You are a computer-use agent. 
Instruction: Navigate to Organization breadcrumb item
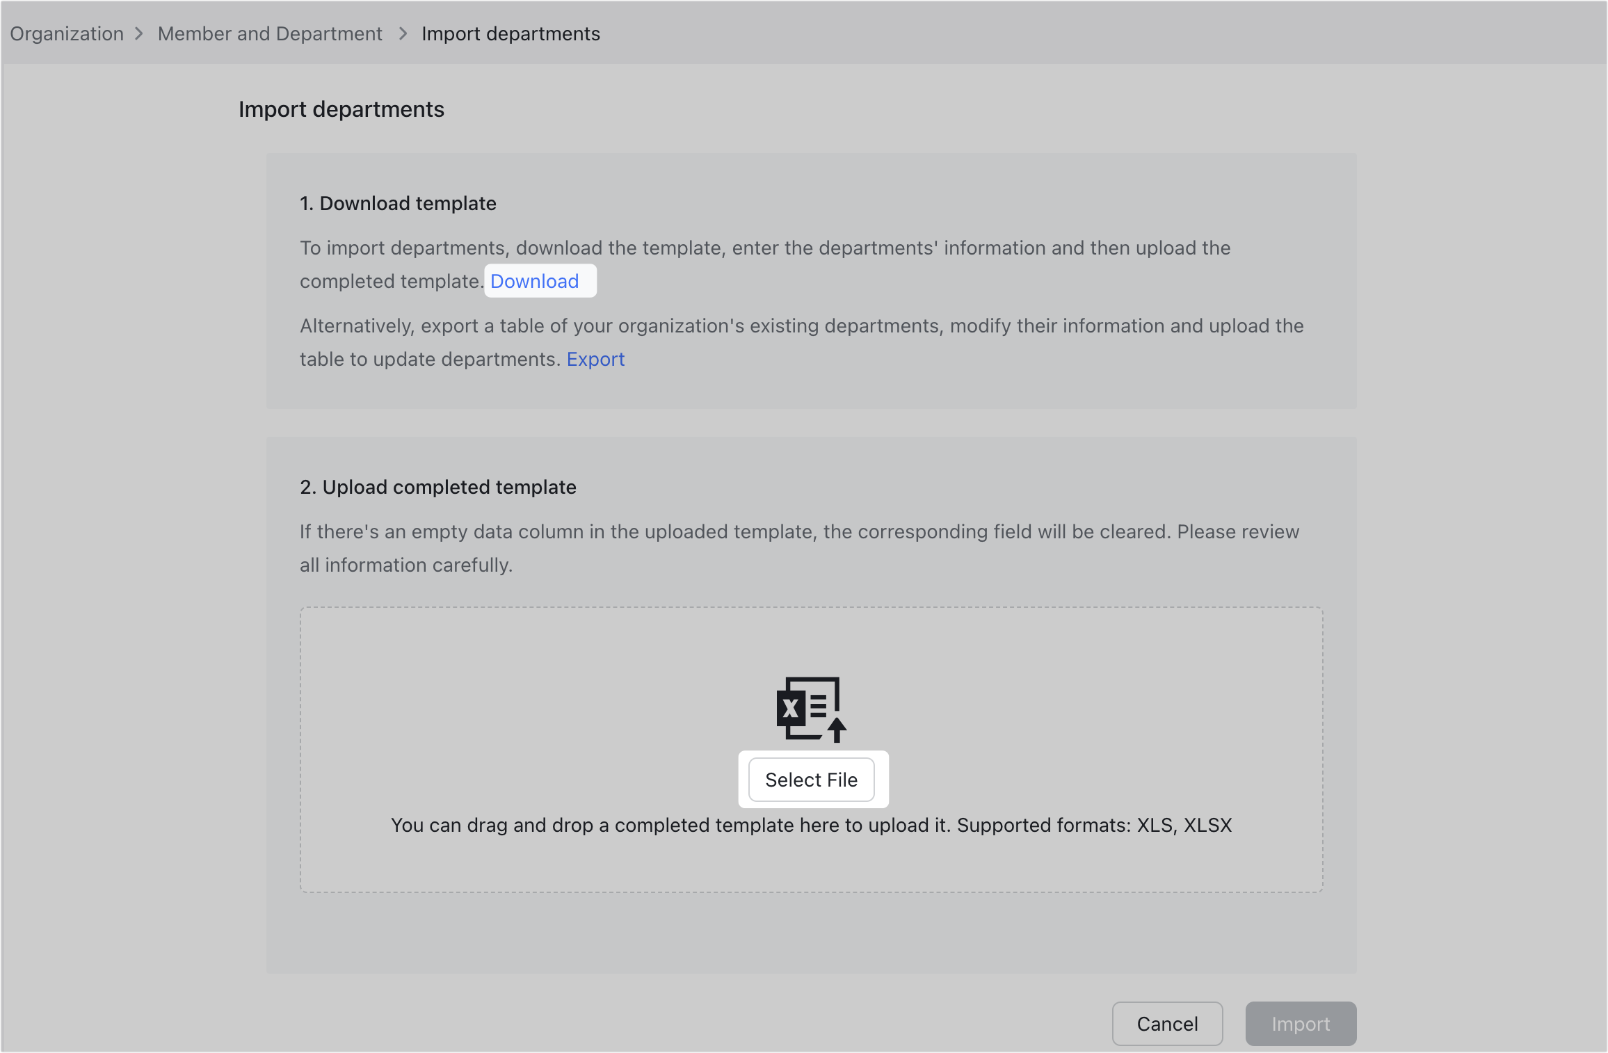66,33
